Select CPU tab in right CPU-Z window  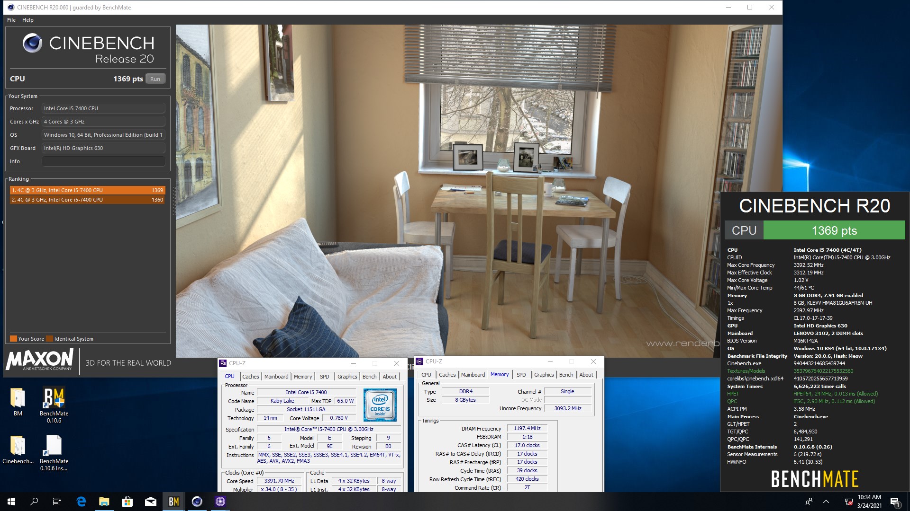(x=427, y=375)
